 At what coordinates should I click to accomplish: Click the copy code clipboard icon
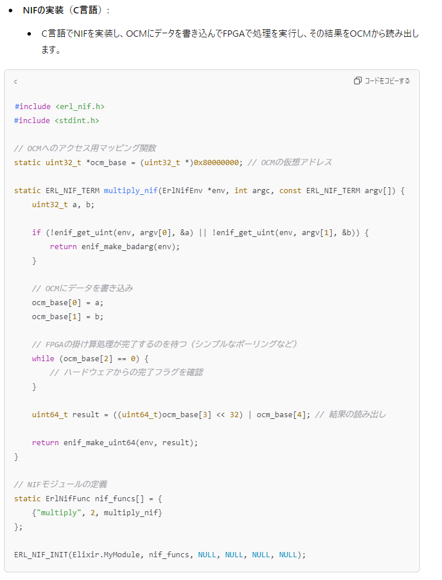(357, 81)
